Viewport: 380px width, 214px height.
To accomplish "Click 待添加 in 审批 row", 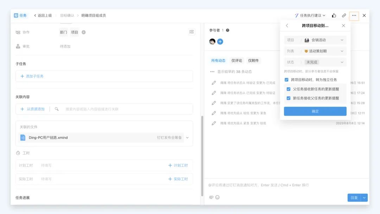I will [65, 46].
